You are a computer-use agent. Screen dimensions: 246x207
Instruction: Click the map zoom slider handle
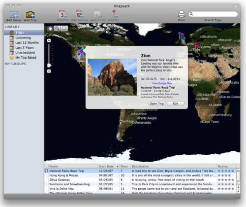(x=49, y=66)
